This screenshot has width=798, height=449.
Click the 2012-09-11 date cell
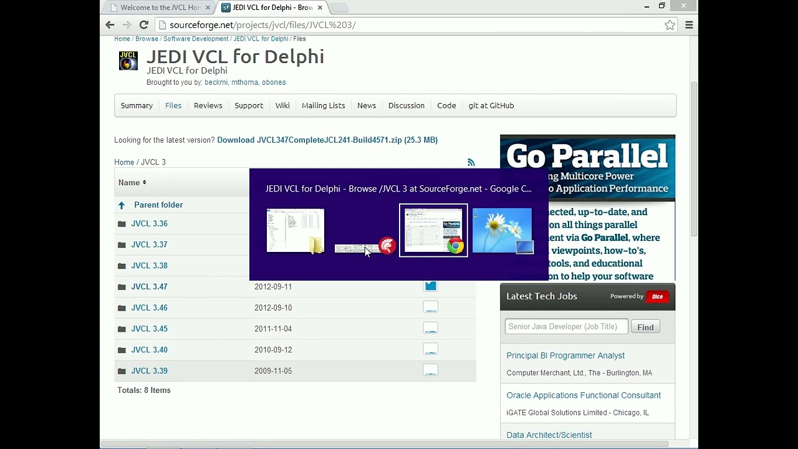tap(273, 287)
